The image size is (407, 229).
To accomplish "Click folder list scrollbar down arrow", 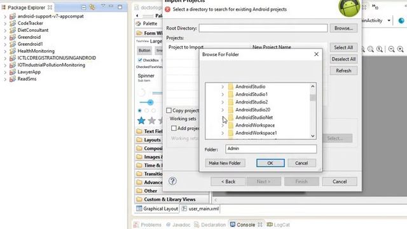I will (x=312, y=135).
